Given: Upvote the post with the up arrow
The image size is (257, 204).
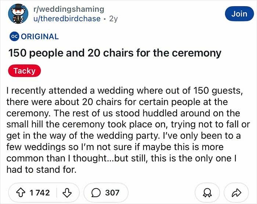Looking at the screenshot, I should (x=21, y=193).
